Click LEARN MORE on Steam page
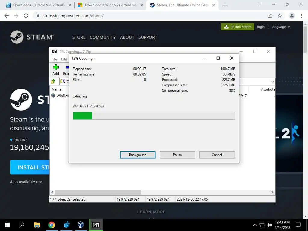This screenshot has width=308, height=231. pyautogui.click(x=151, y=212)
